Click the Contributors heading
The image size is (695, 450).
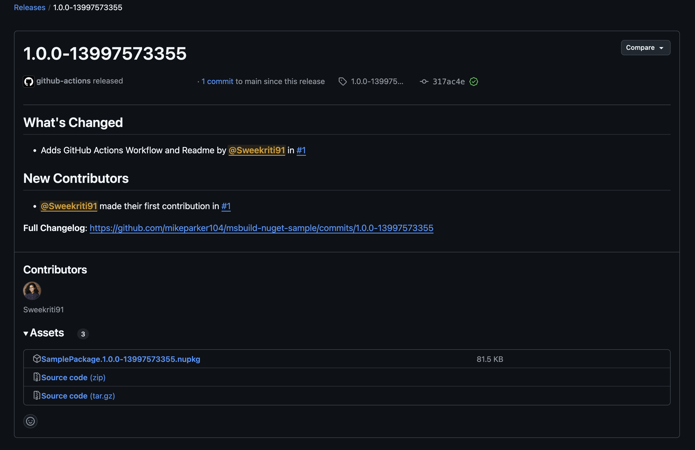[55, 270]
